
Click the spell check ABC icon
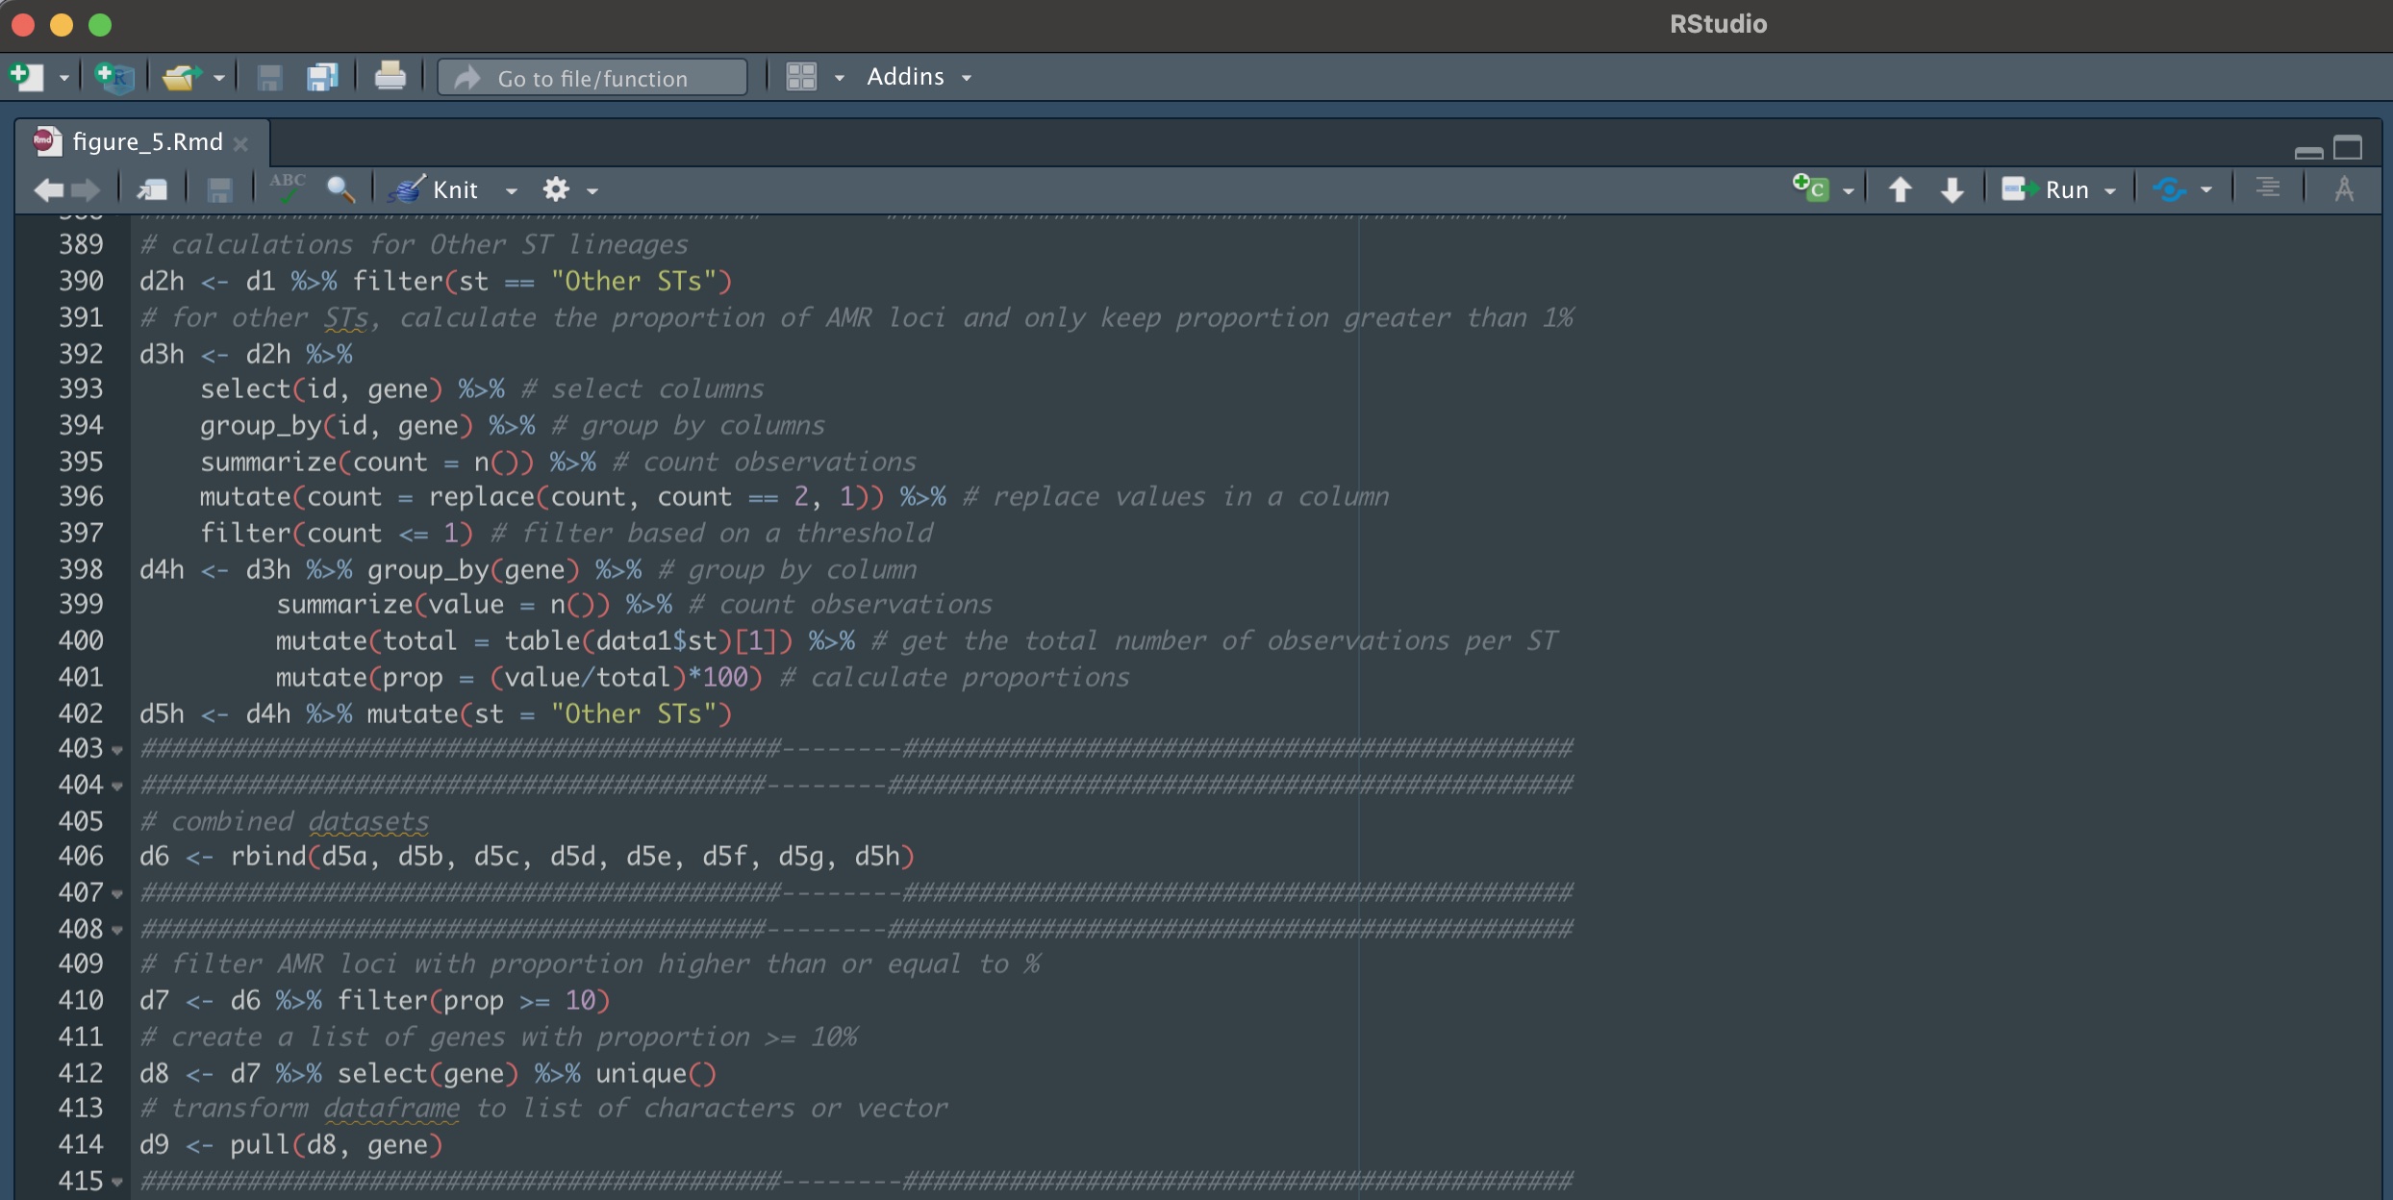(287, 188)
